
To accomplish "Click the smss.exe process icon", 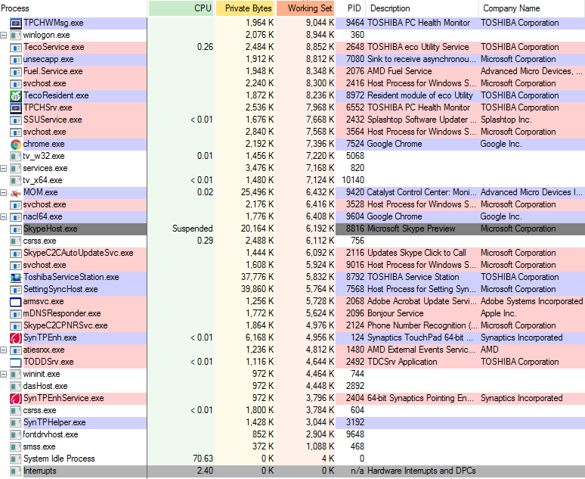I will click(x=16, y=447).
